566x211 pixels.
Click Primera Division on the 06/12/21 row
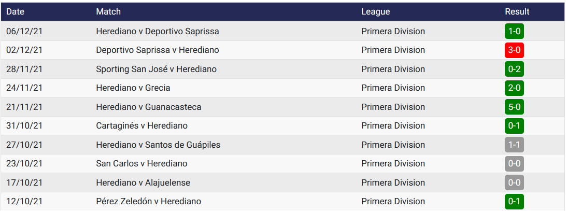(393, 31)
